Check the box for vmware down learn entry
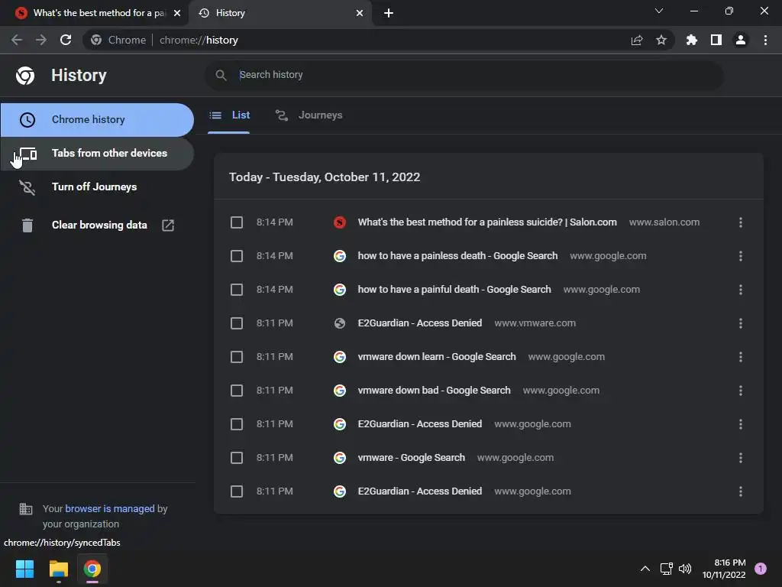This screenshot has width=782, height=587. pyautogui.click(x=237, y=357)
